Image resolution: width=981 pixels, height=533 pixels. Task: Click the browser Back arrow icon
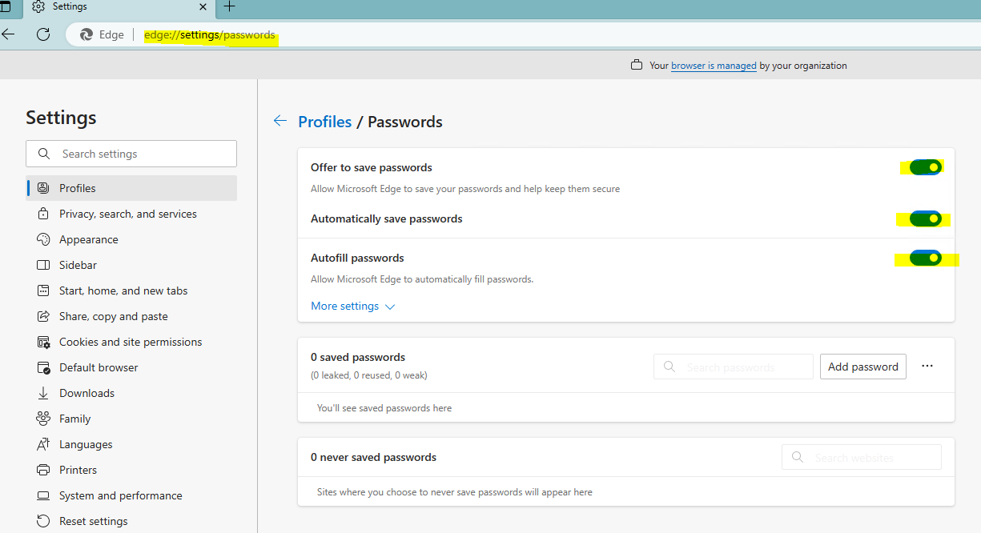(8, 34)
